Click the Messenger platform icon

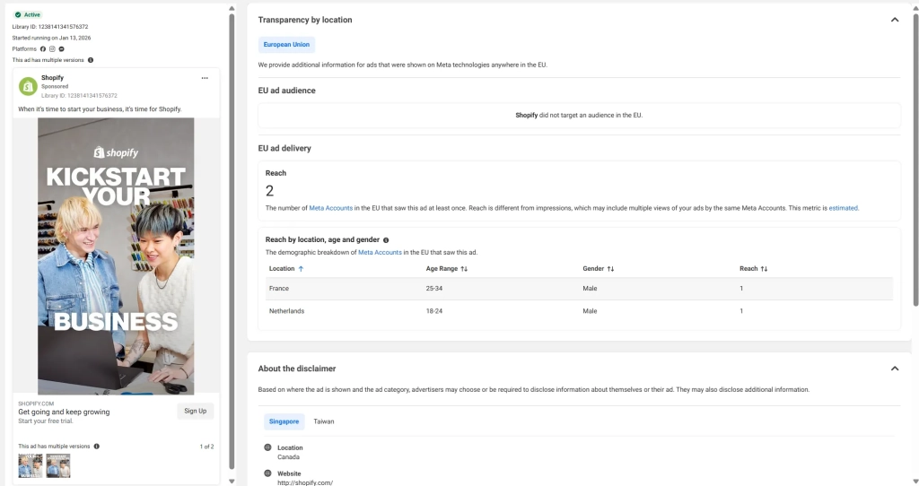62,49
